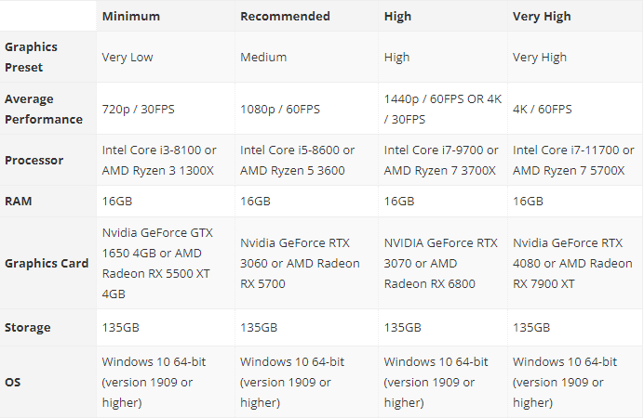Image resolution: width=644 pixels, height=418 pixels.
Task: Select the Very High column header
Action: click(542, 17)
